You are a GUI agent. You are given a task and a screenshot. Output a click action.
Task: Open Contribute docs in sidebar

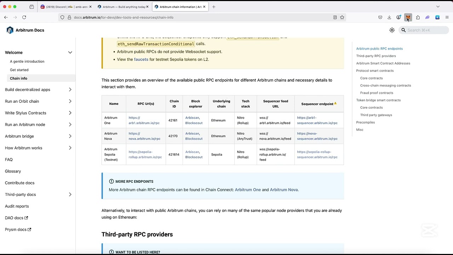pyautogui.click(x=20, y=183)
